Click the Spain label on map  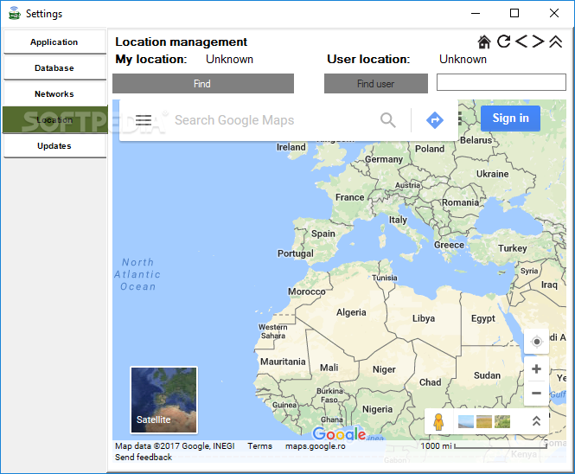pyautogui.click(x=323, y=234)
